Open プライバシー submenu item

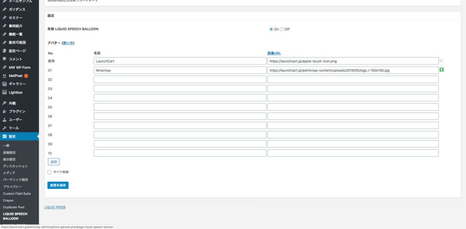[x=12, y=187]
